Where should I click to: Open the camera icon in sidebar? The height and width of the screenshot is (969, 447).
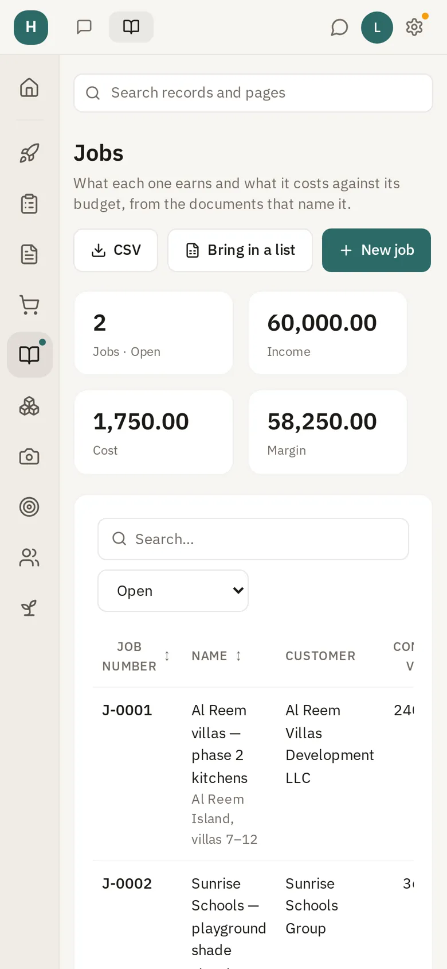[29, 457]
